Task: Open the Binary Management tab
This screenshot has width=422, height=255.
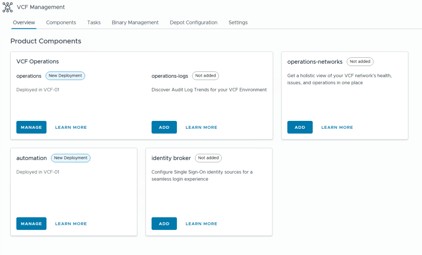Action: tap(135, 23)
